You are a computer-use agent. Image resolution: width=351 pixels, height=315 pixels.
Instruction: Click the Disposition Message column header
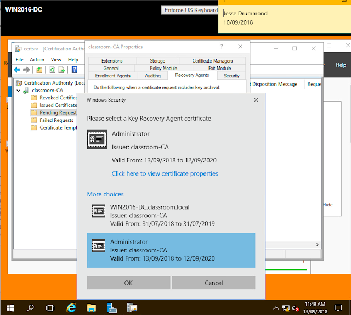point(274,85)
